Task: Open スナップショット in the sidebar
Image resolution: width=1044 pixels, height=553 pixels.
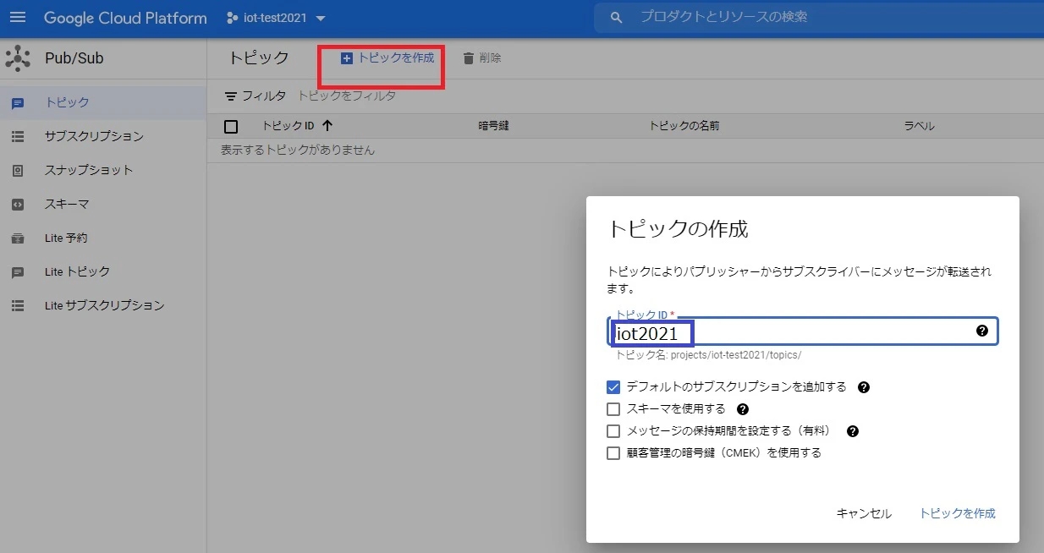Action: (103, 170)
